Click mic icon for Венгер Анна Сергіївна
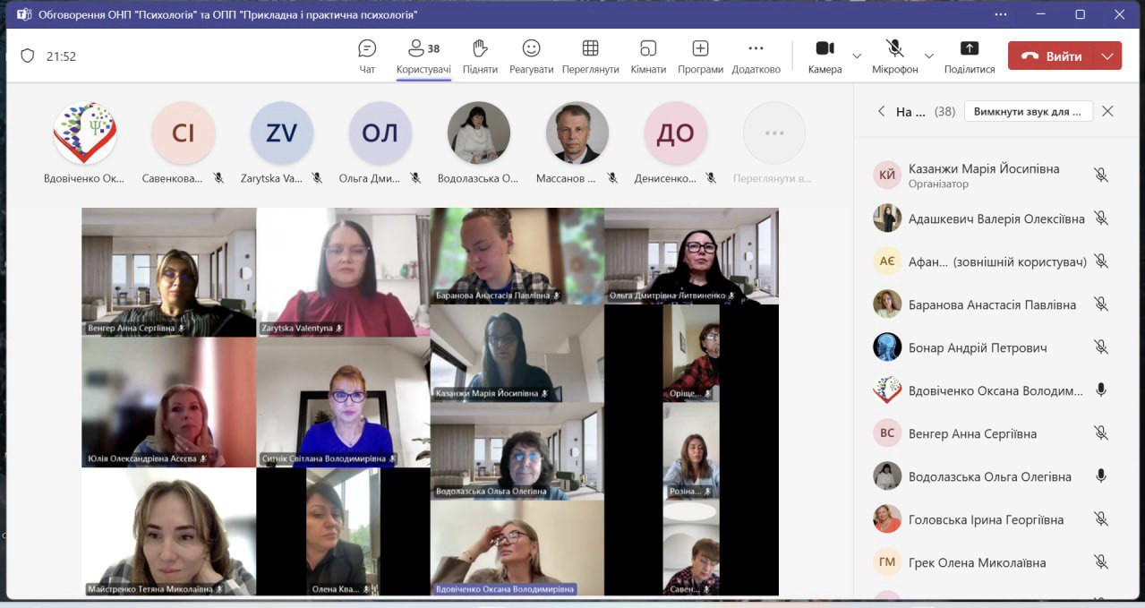1145x608 pixels. coord(1101,433)
